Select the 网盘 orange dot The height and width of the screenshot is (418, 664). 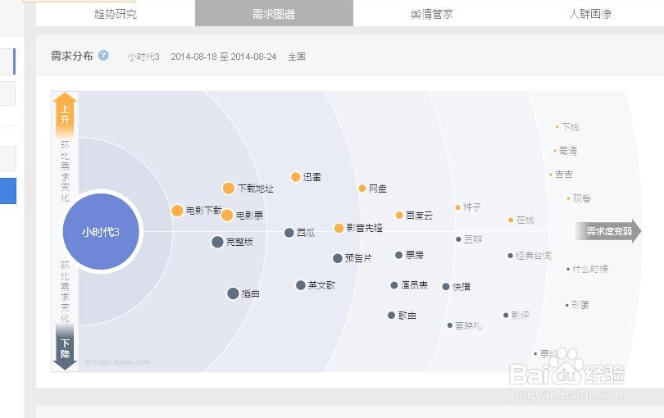(x=362, y=188)
